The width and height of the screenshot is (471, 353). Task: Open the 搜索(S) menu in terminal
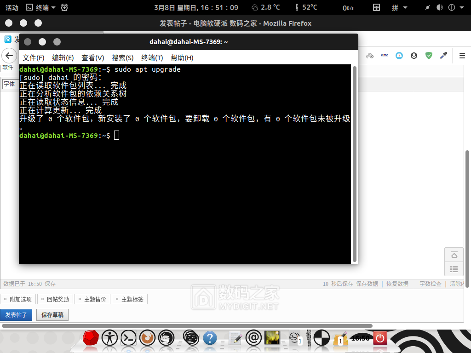(x=122, y=57)
